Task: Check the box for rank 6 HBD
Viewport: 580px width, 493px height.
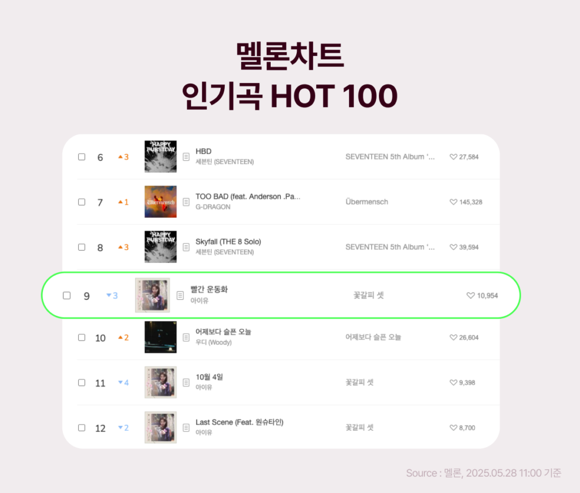Action: click(82, 157)
